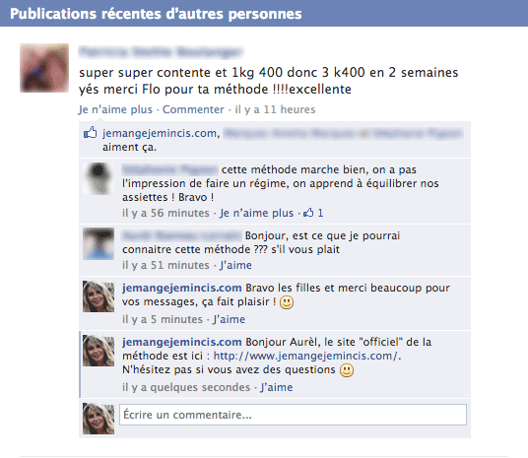Click 'il y a 11 heures' post timestamp

pyautogui.click(x=275, y=109)
